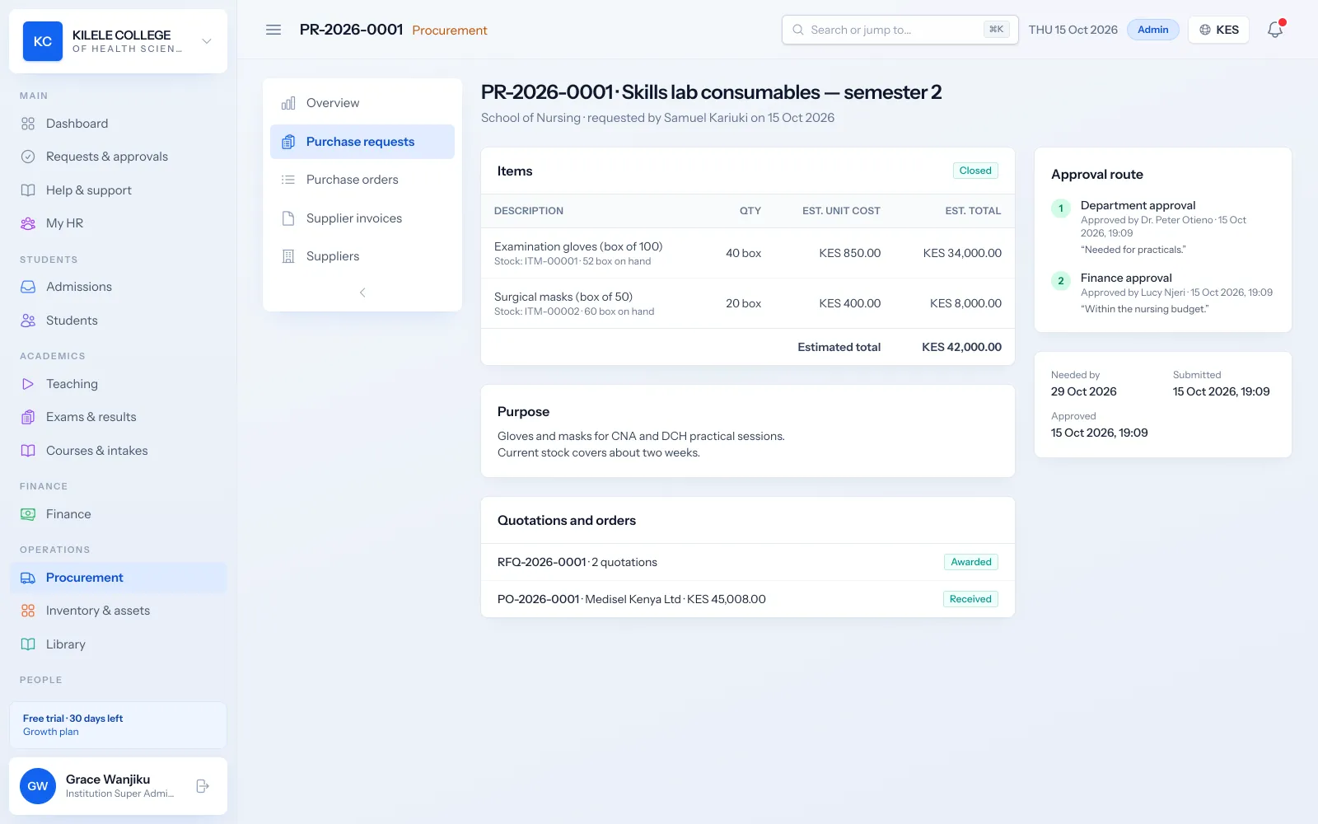Click the Supplier invoices document icon

click(288, 218)
